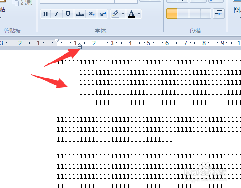Align text right
This screenshot has width=241, height=188.
[194, 14]
